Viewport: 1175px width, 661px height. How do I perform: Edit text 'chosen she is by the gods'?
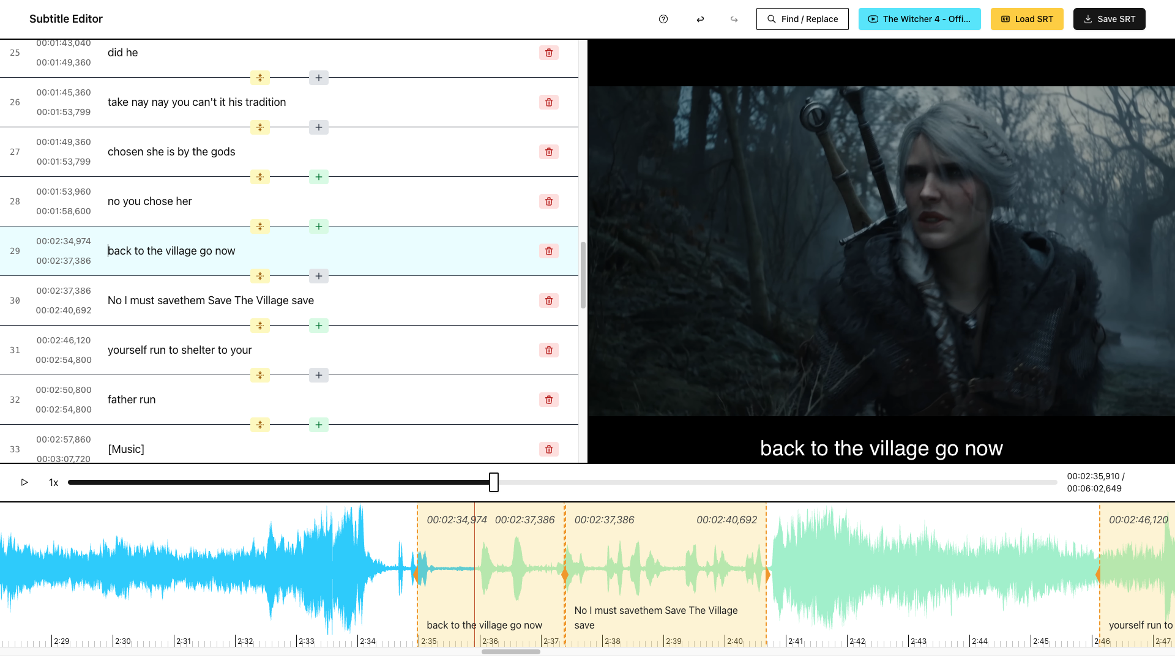(x=171, y=152)
